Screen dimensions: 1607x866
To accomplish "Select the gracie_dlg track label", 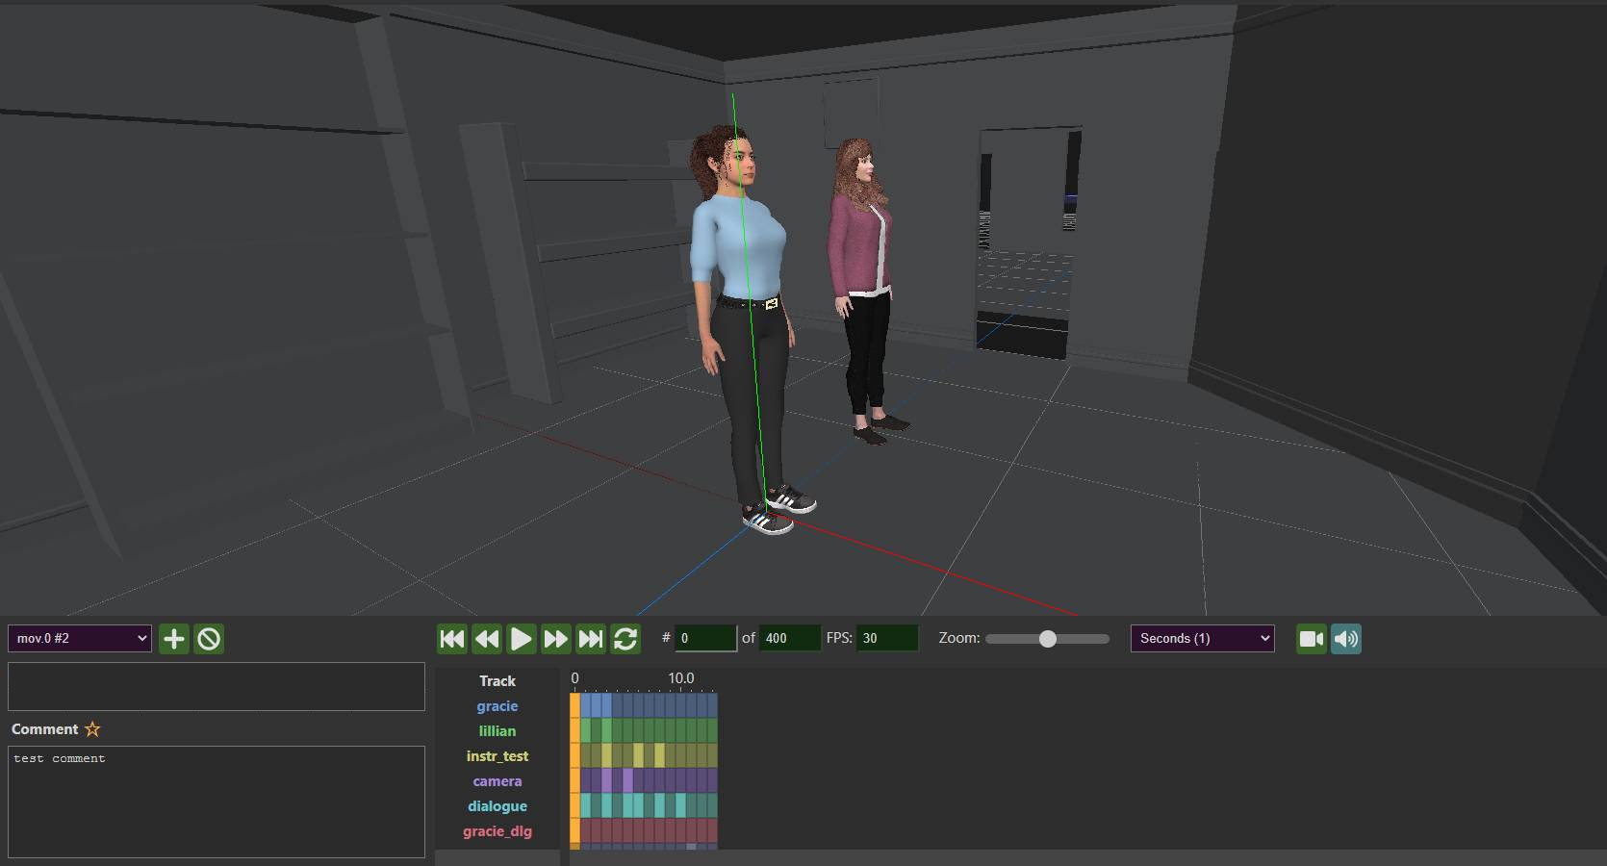I will coord(497,831).
